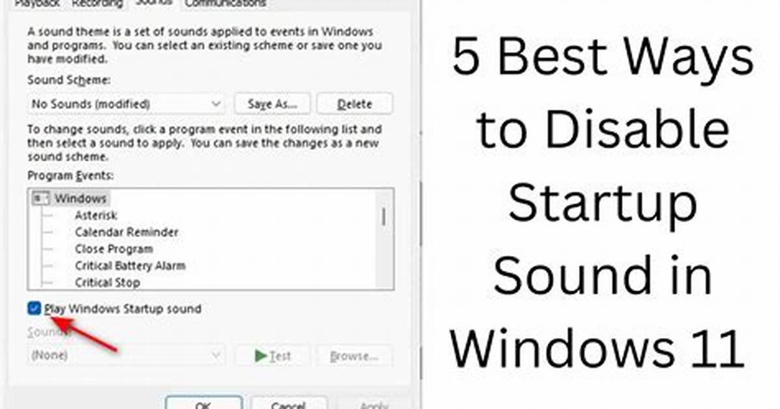780x409 pixels.
Task: Switch to the Communications tab
Action: tap(226, 4)
